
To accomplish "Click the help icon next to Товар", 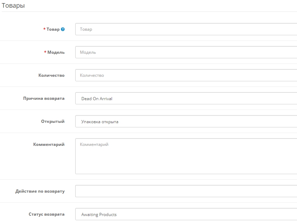I will pos(63,29).
